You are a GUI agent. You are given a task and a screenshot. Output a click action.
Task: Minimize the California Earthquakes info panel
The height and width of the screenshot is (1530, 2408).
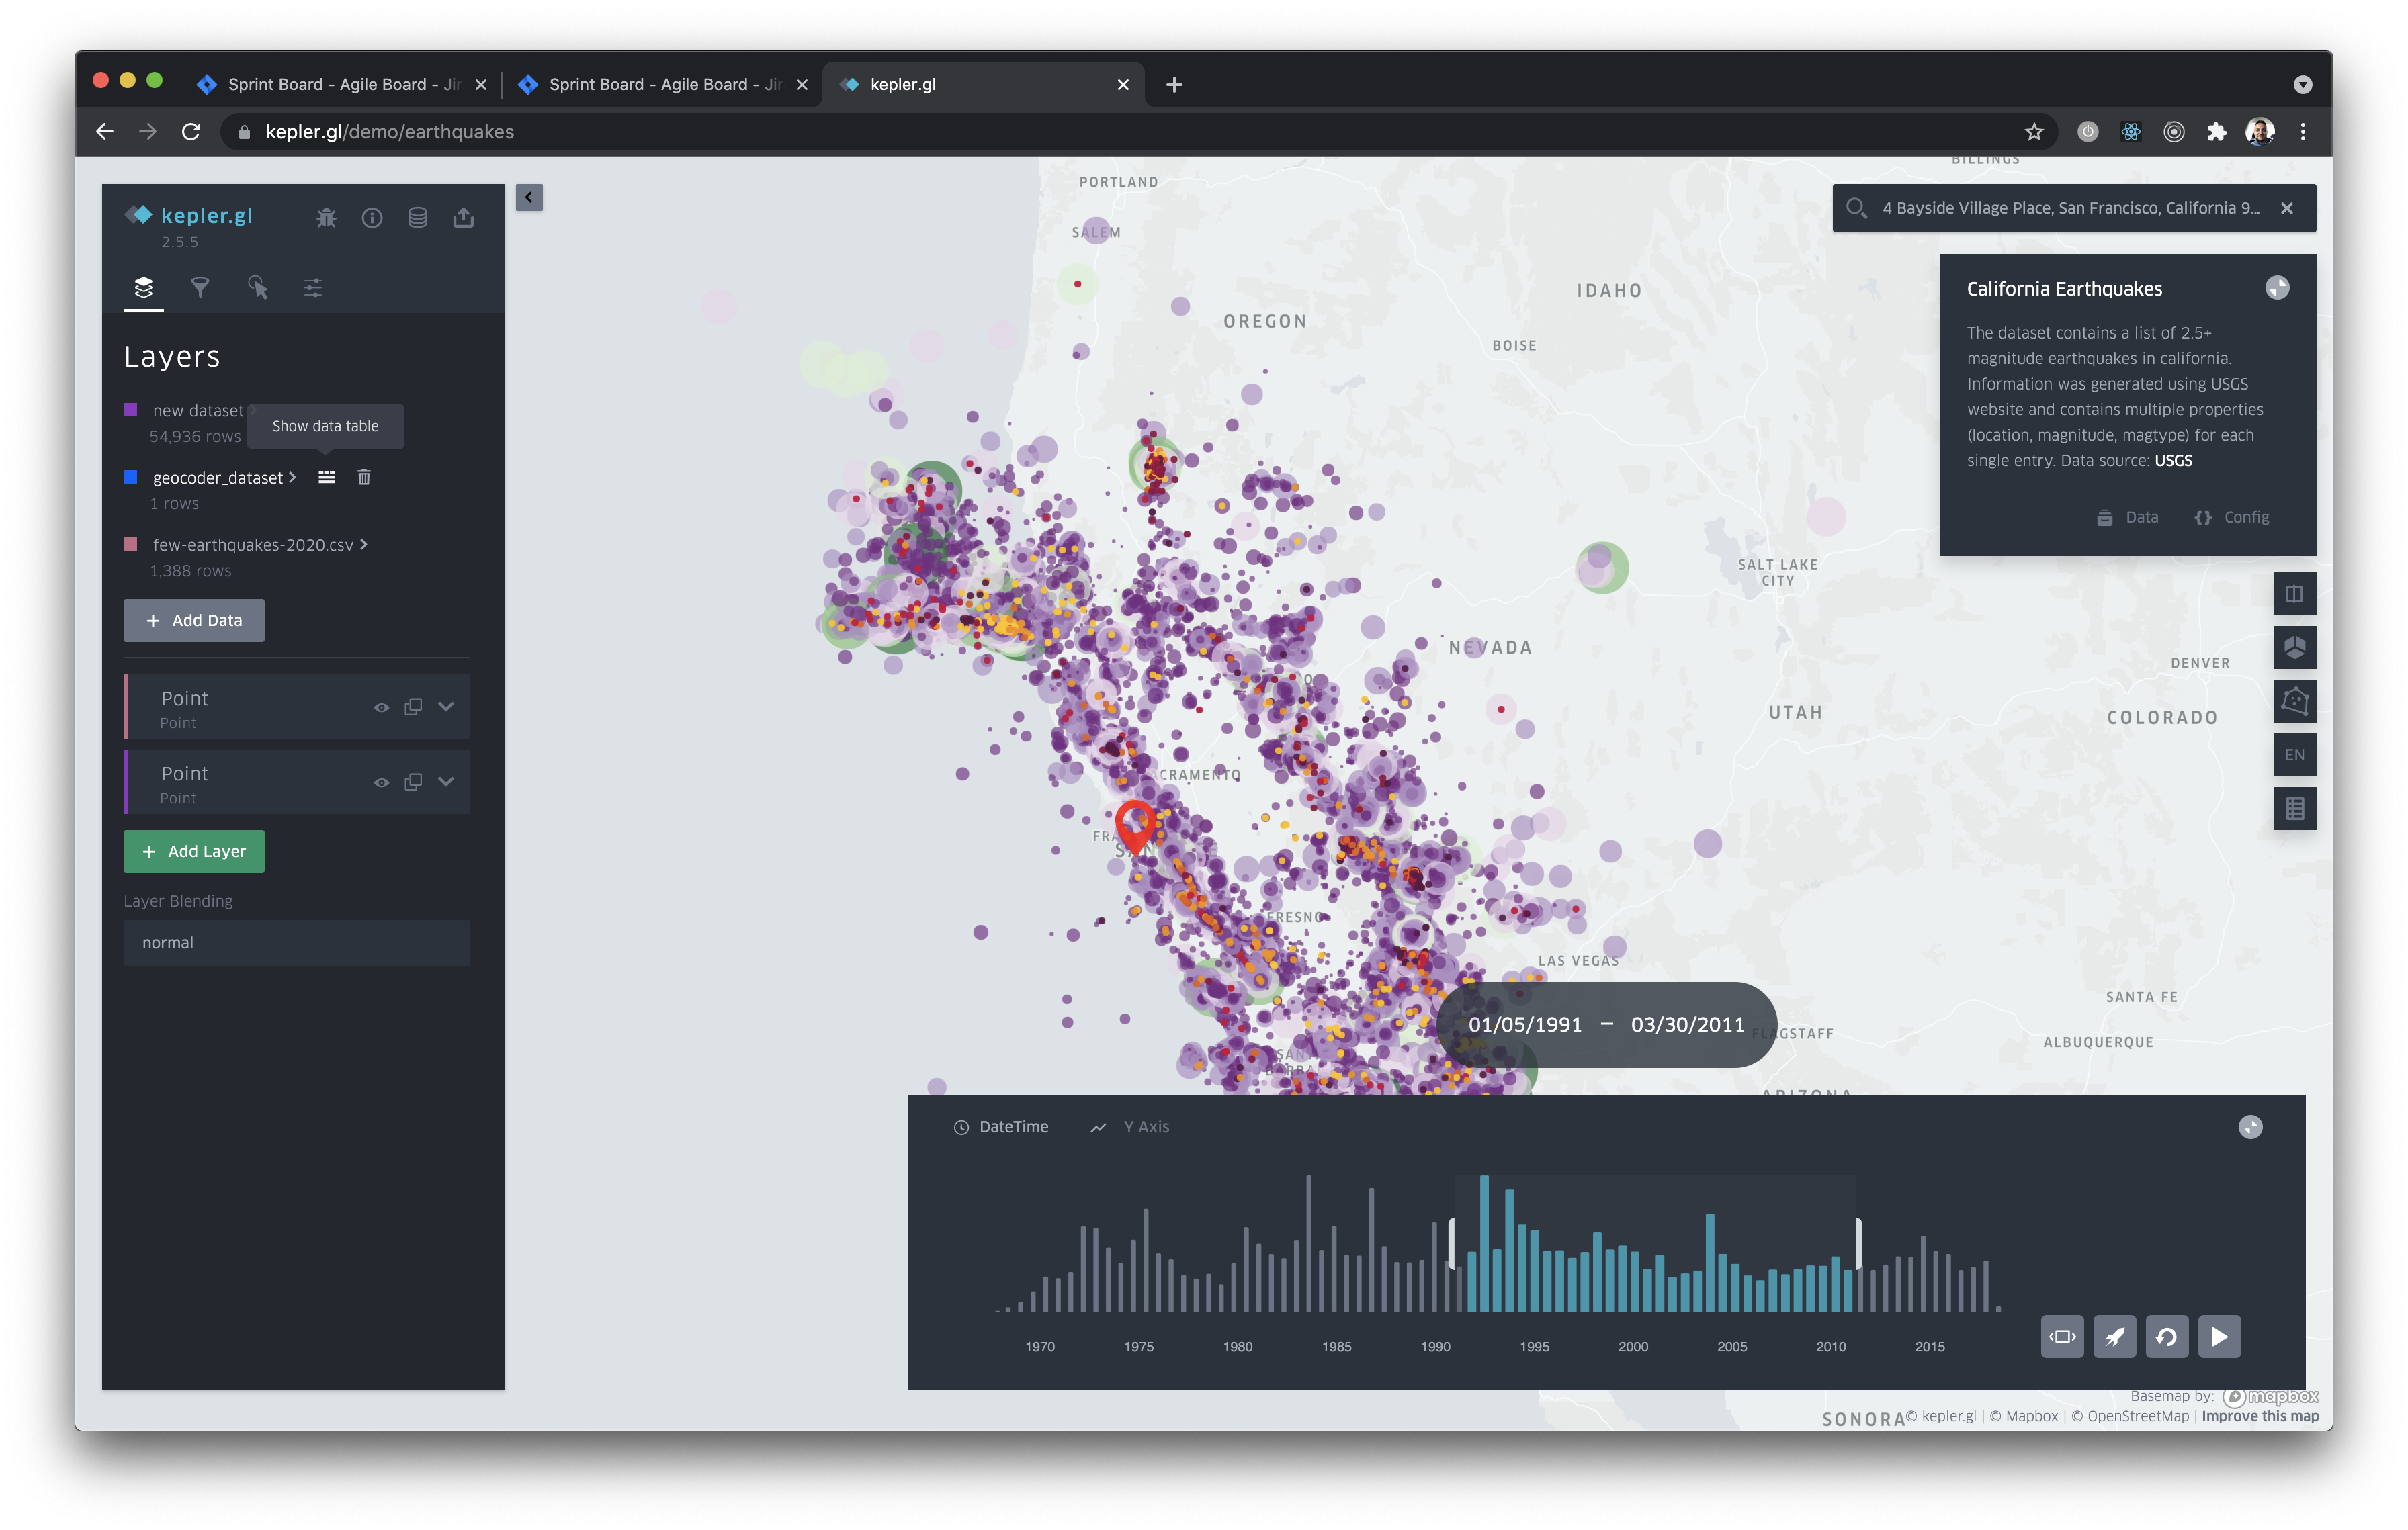point(2277,288)
